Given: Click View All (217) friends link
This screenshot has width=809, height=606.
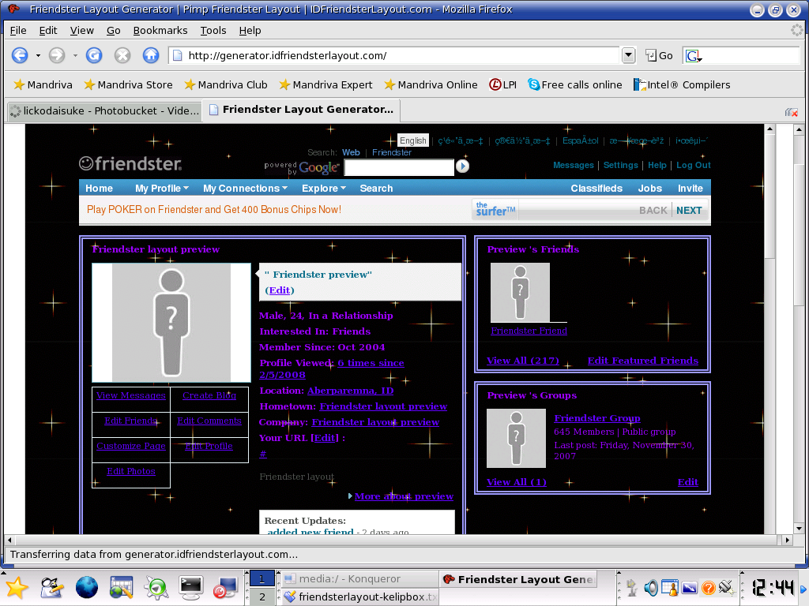Looking at the screenshot, I should point(523,361).
